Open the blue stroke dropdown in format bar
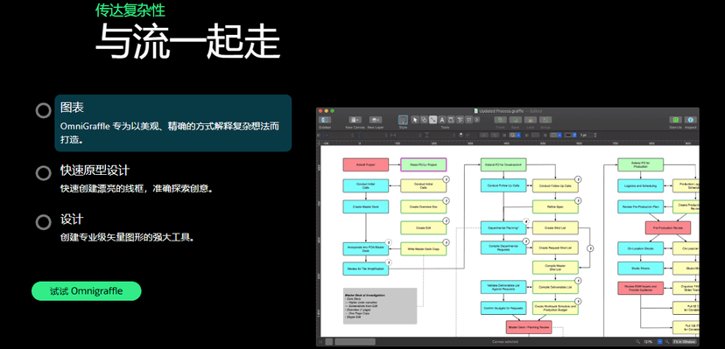 coord(560,135)
